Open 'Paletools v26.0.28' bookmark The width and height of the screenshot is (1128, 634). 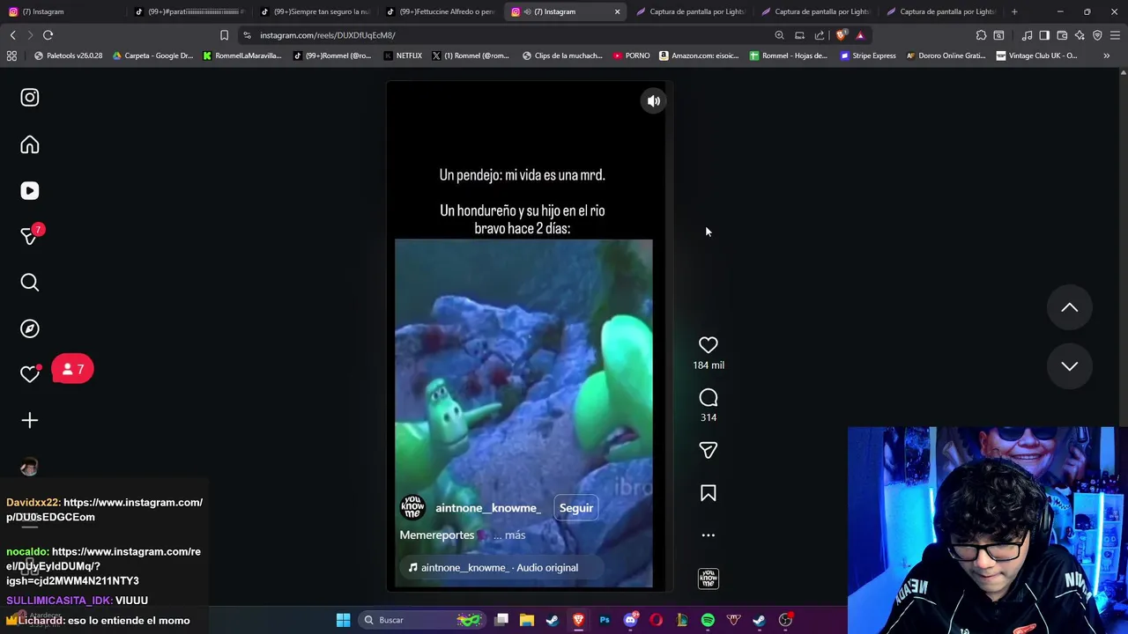tap(68, 55)
